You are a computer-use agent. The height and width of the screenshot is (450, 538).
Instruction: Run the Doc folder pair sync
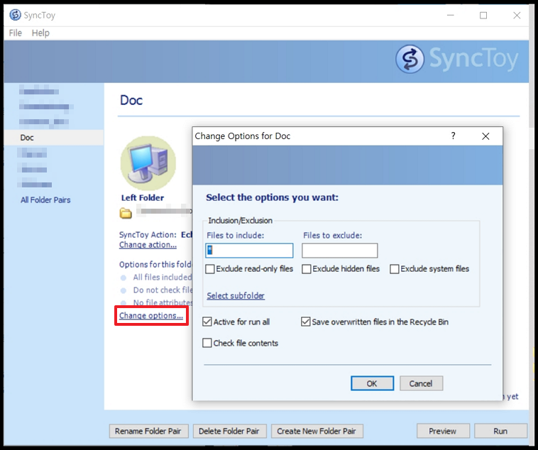[500, 431]
